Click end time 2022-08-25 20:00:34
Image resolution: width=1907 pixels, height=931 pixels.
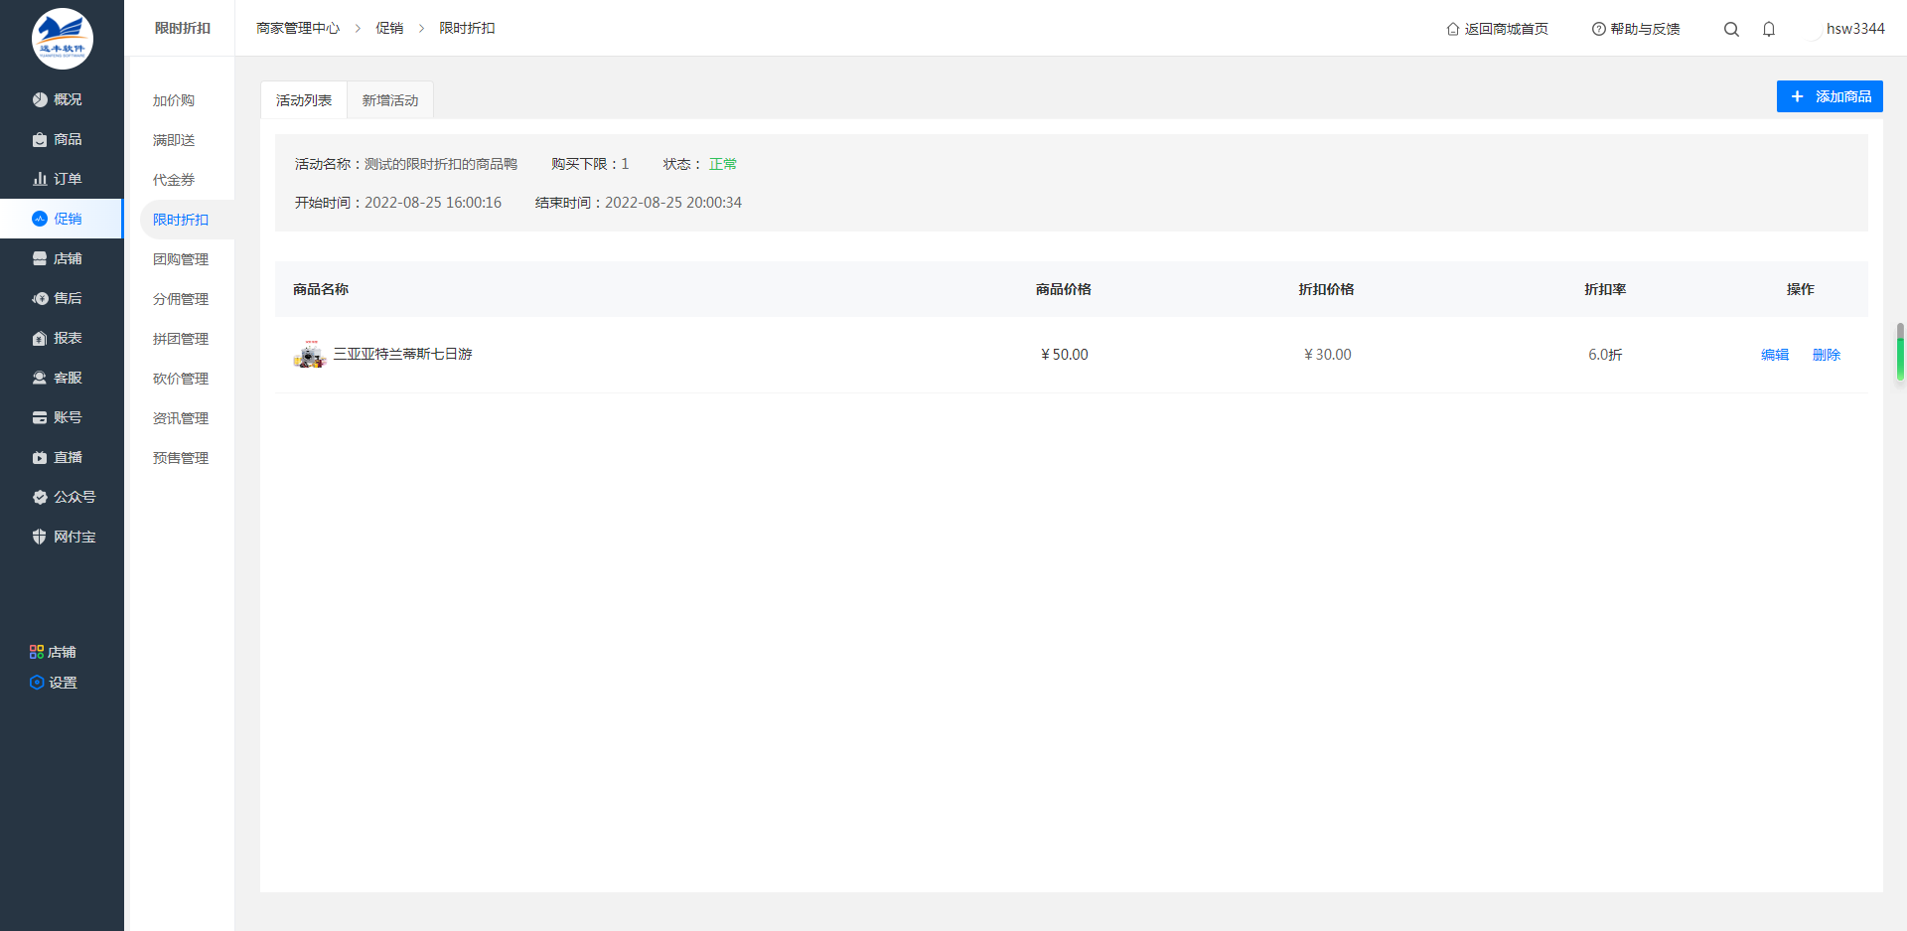click(673, 203)
